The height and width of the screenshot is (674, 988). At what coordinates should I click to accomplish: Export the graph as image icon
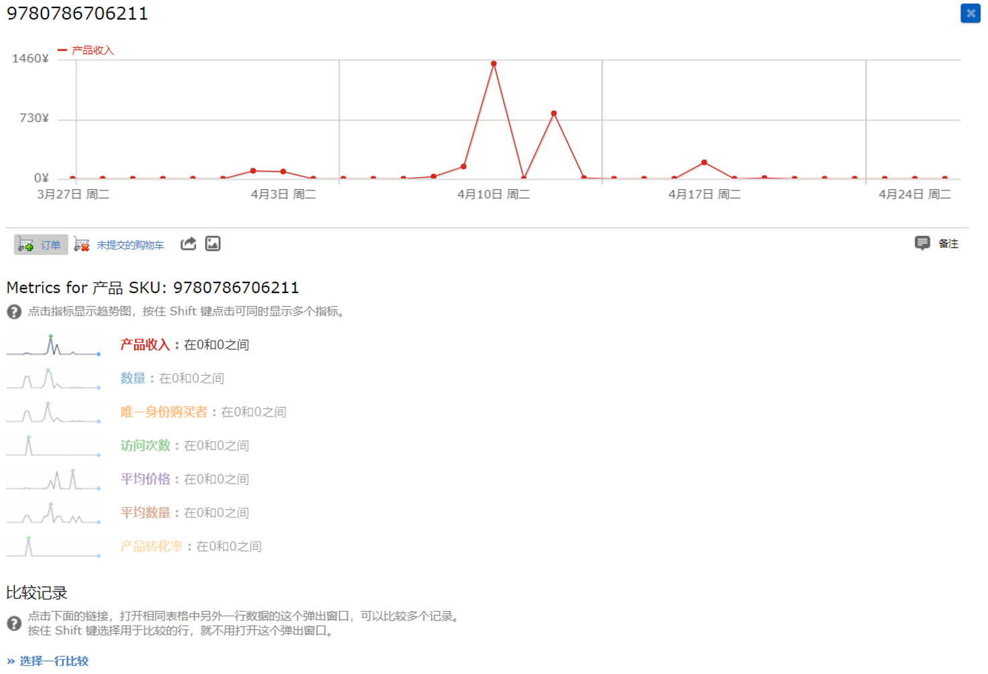tap(213, 243)
